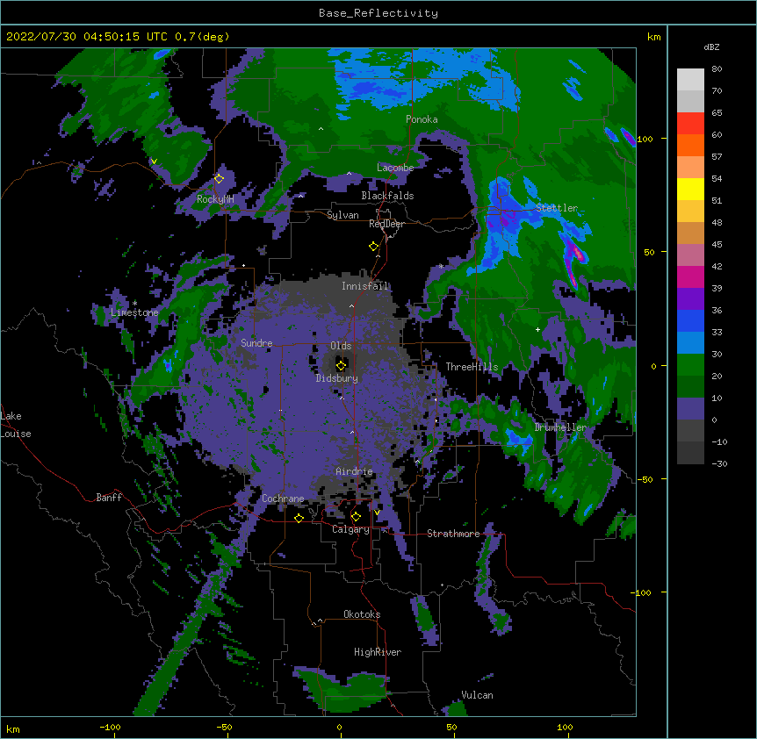Click the Lake Louise label

point(16,425)
